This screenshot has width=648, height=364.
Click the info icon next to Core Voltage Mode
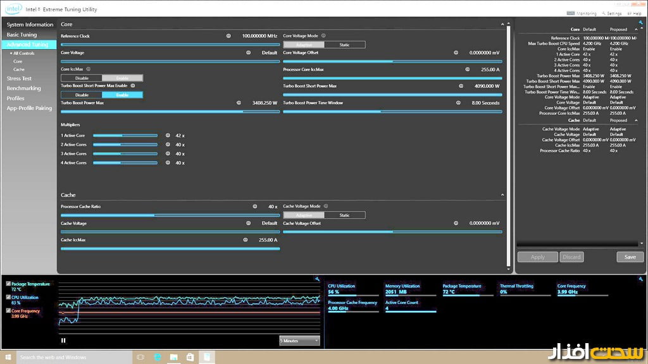pos(324,36)
